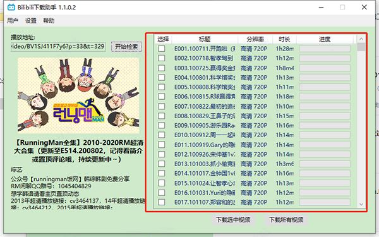The width and height of the screenshot is (379, 237).
Task: Tick the checkbox for E006.100815
Action: 162,97
